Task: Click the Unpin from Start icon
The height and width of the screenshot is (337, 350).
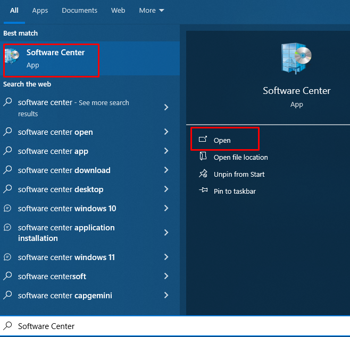Action: click(x=203, y=174)
